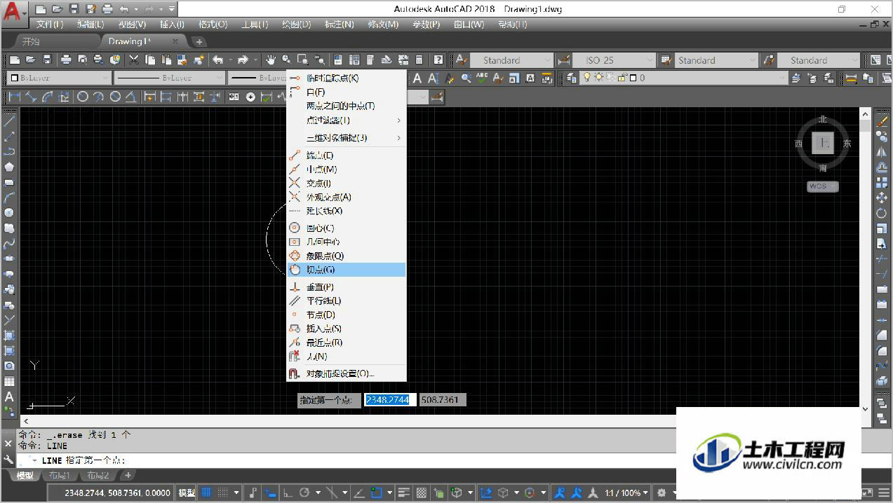Open the linetype ByLayer dropdown

pos(169,78)
